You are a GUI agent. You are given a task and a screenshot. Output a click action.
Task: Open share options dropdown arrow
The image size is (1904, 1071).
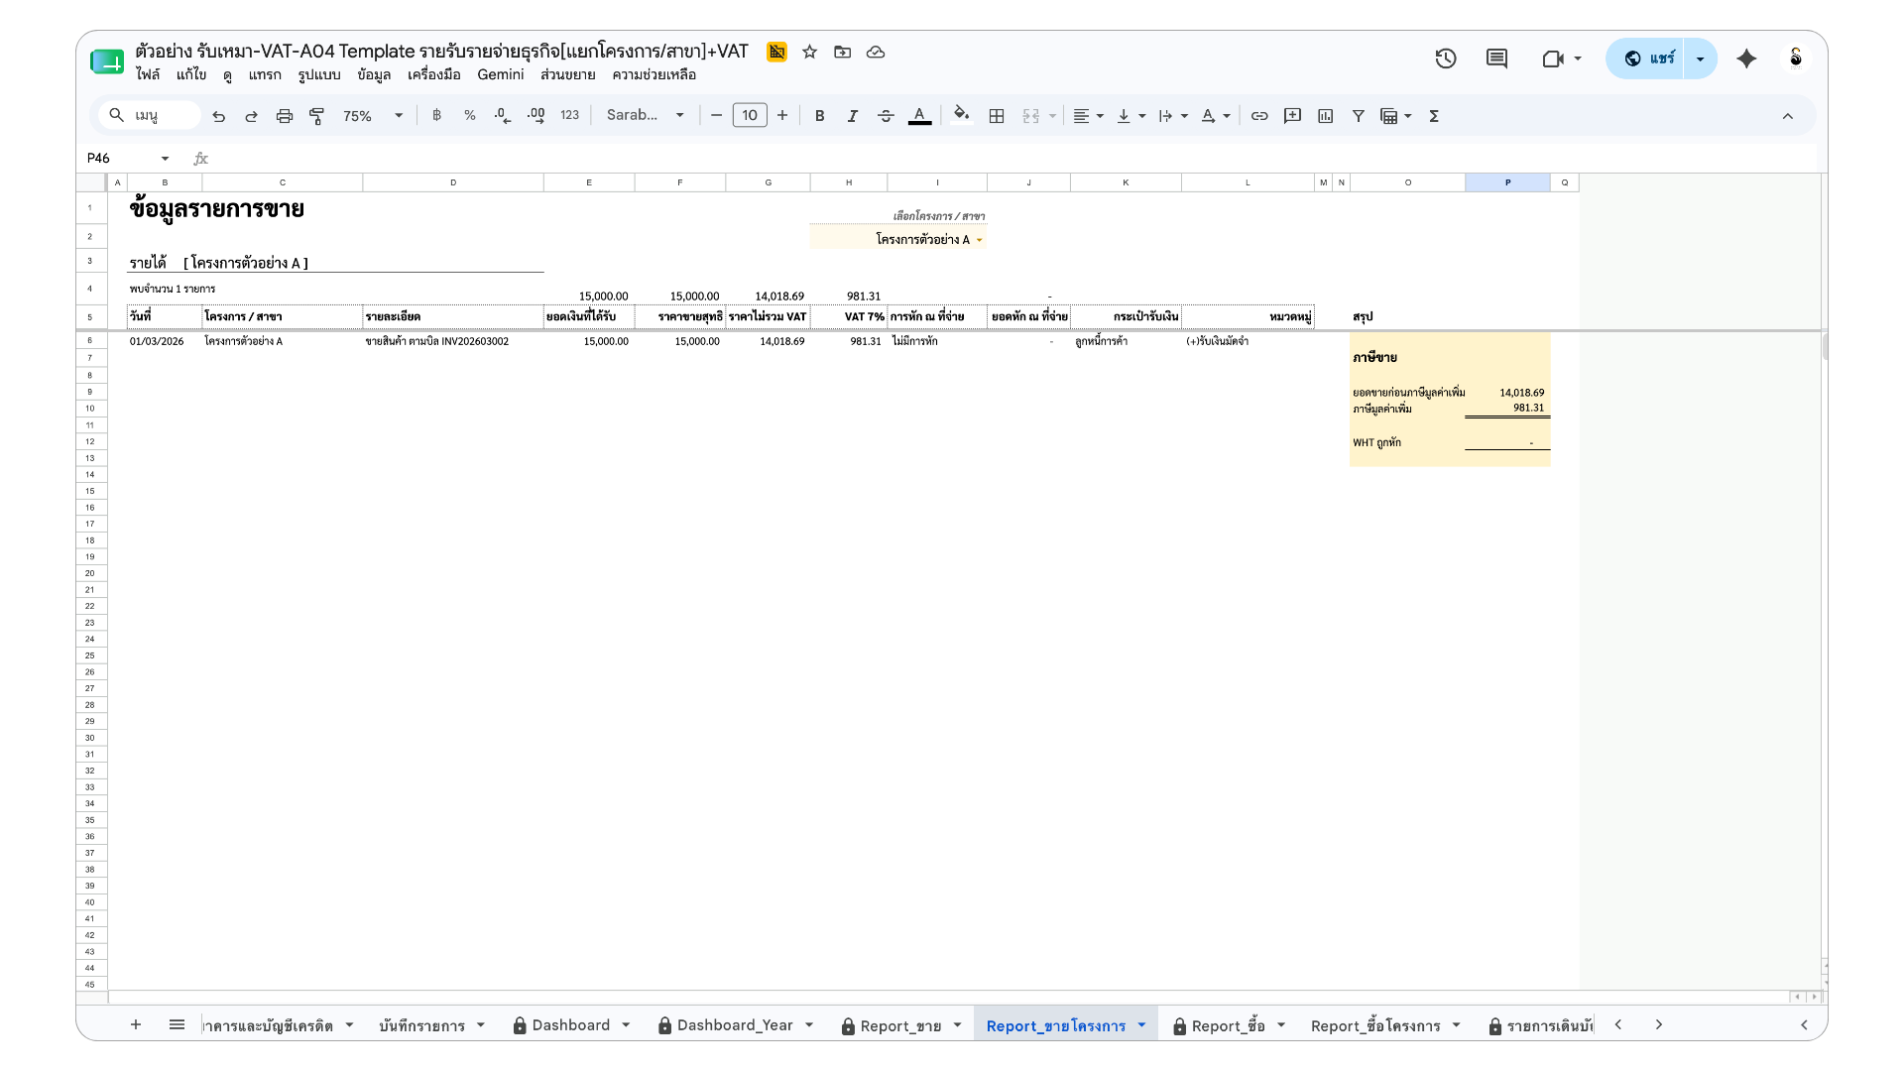pyautogui.click(x=1700, y=59)
